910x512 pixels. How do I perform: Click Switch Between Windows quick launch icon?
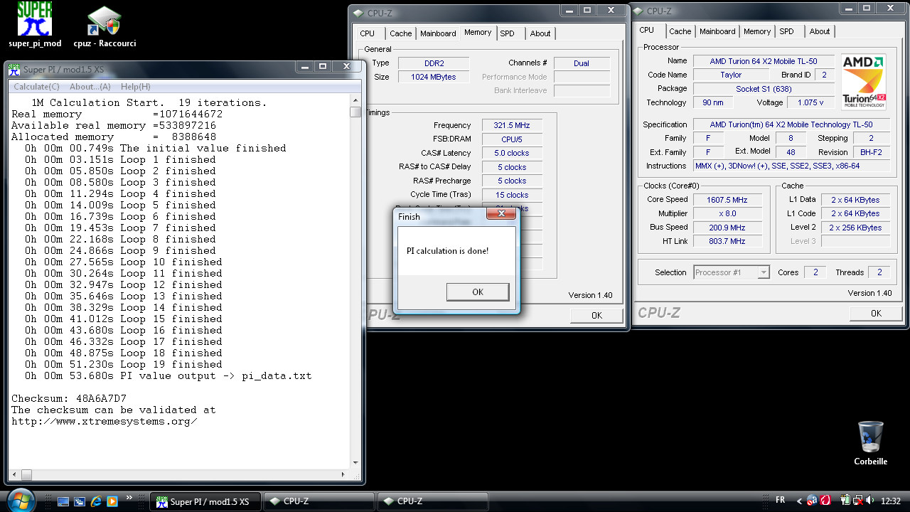point(80,501)
